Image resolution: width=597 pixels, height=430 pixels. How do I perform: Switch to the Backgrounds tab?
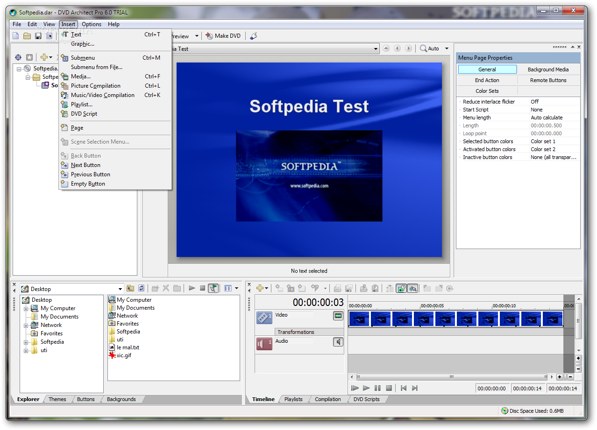[x=121, y=399]
